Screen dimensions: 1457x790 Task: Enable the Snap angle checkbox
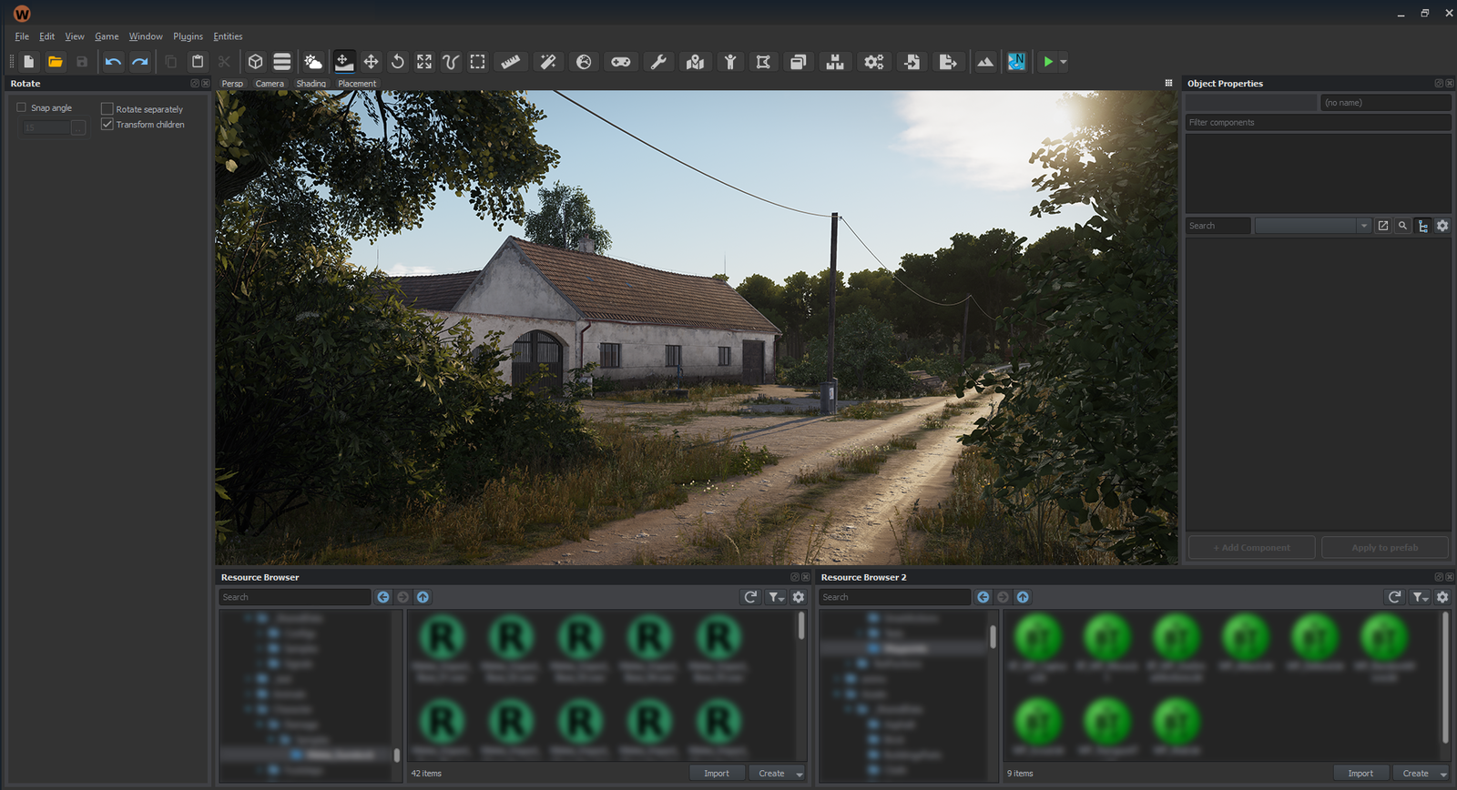(x=21, y=107)
